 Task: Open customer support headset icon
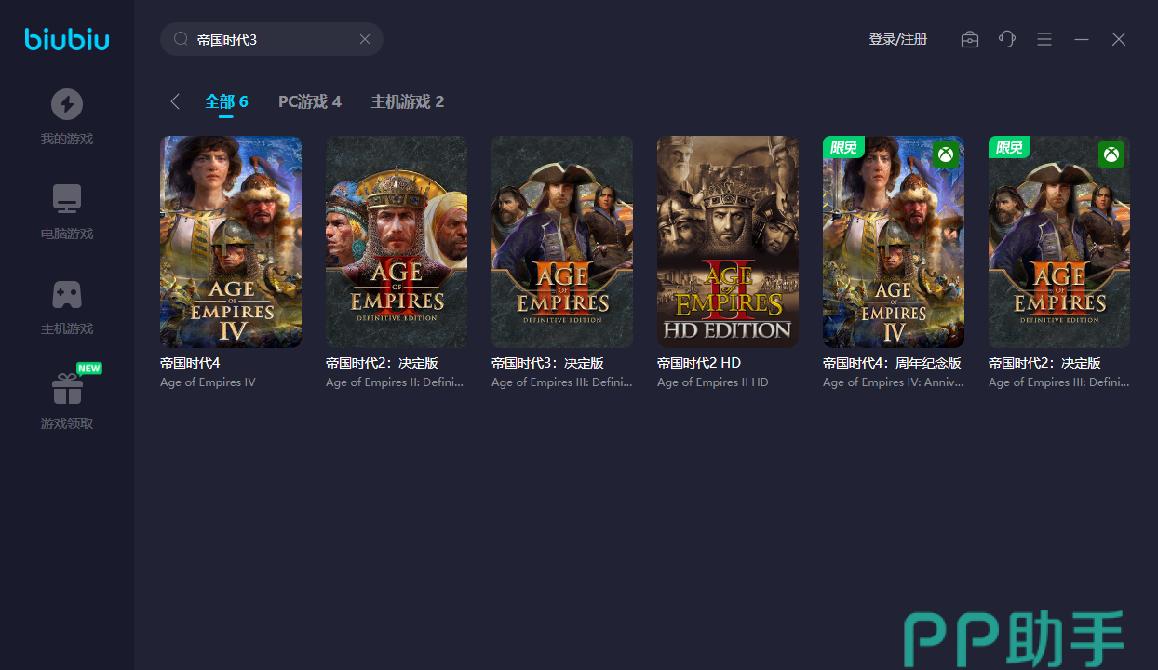(x=1007, y=39)
